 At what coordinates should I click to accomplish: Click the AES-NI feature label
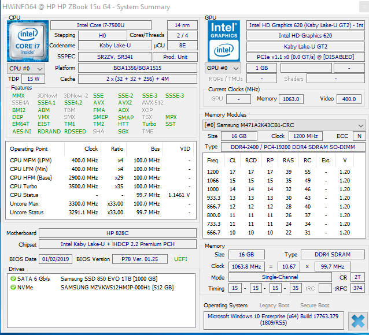point(21,132)
